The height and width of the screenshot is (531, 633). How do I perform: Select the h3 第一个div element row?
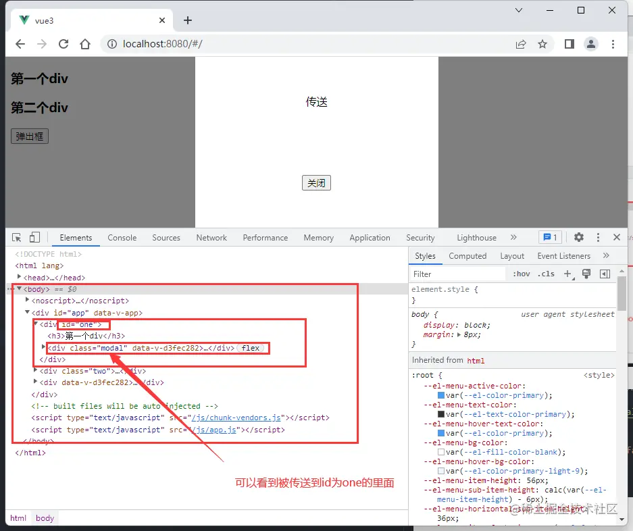tap(86, 336)
